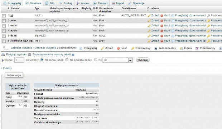Viewport: 222px width, 129px height.
Task: Open the Zaproponowanie struktury tabeli link
Action: pos(52,55)
